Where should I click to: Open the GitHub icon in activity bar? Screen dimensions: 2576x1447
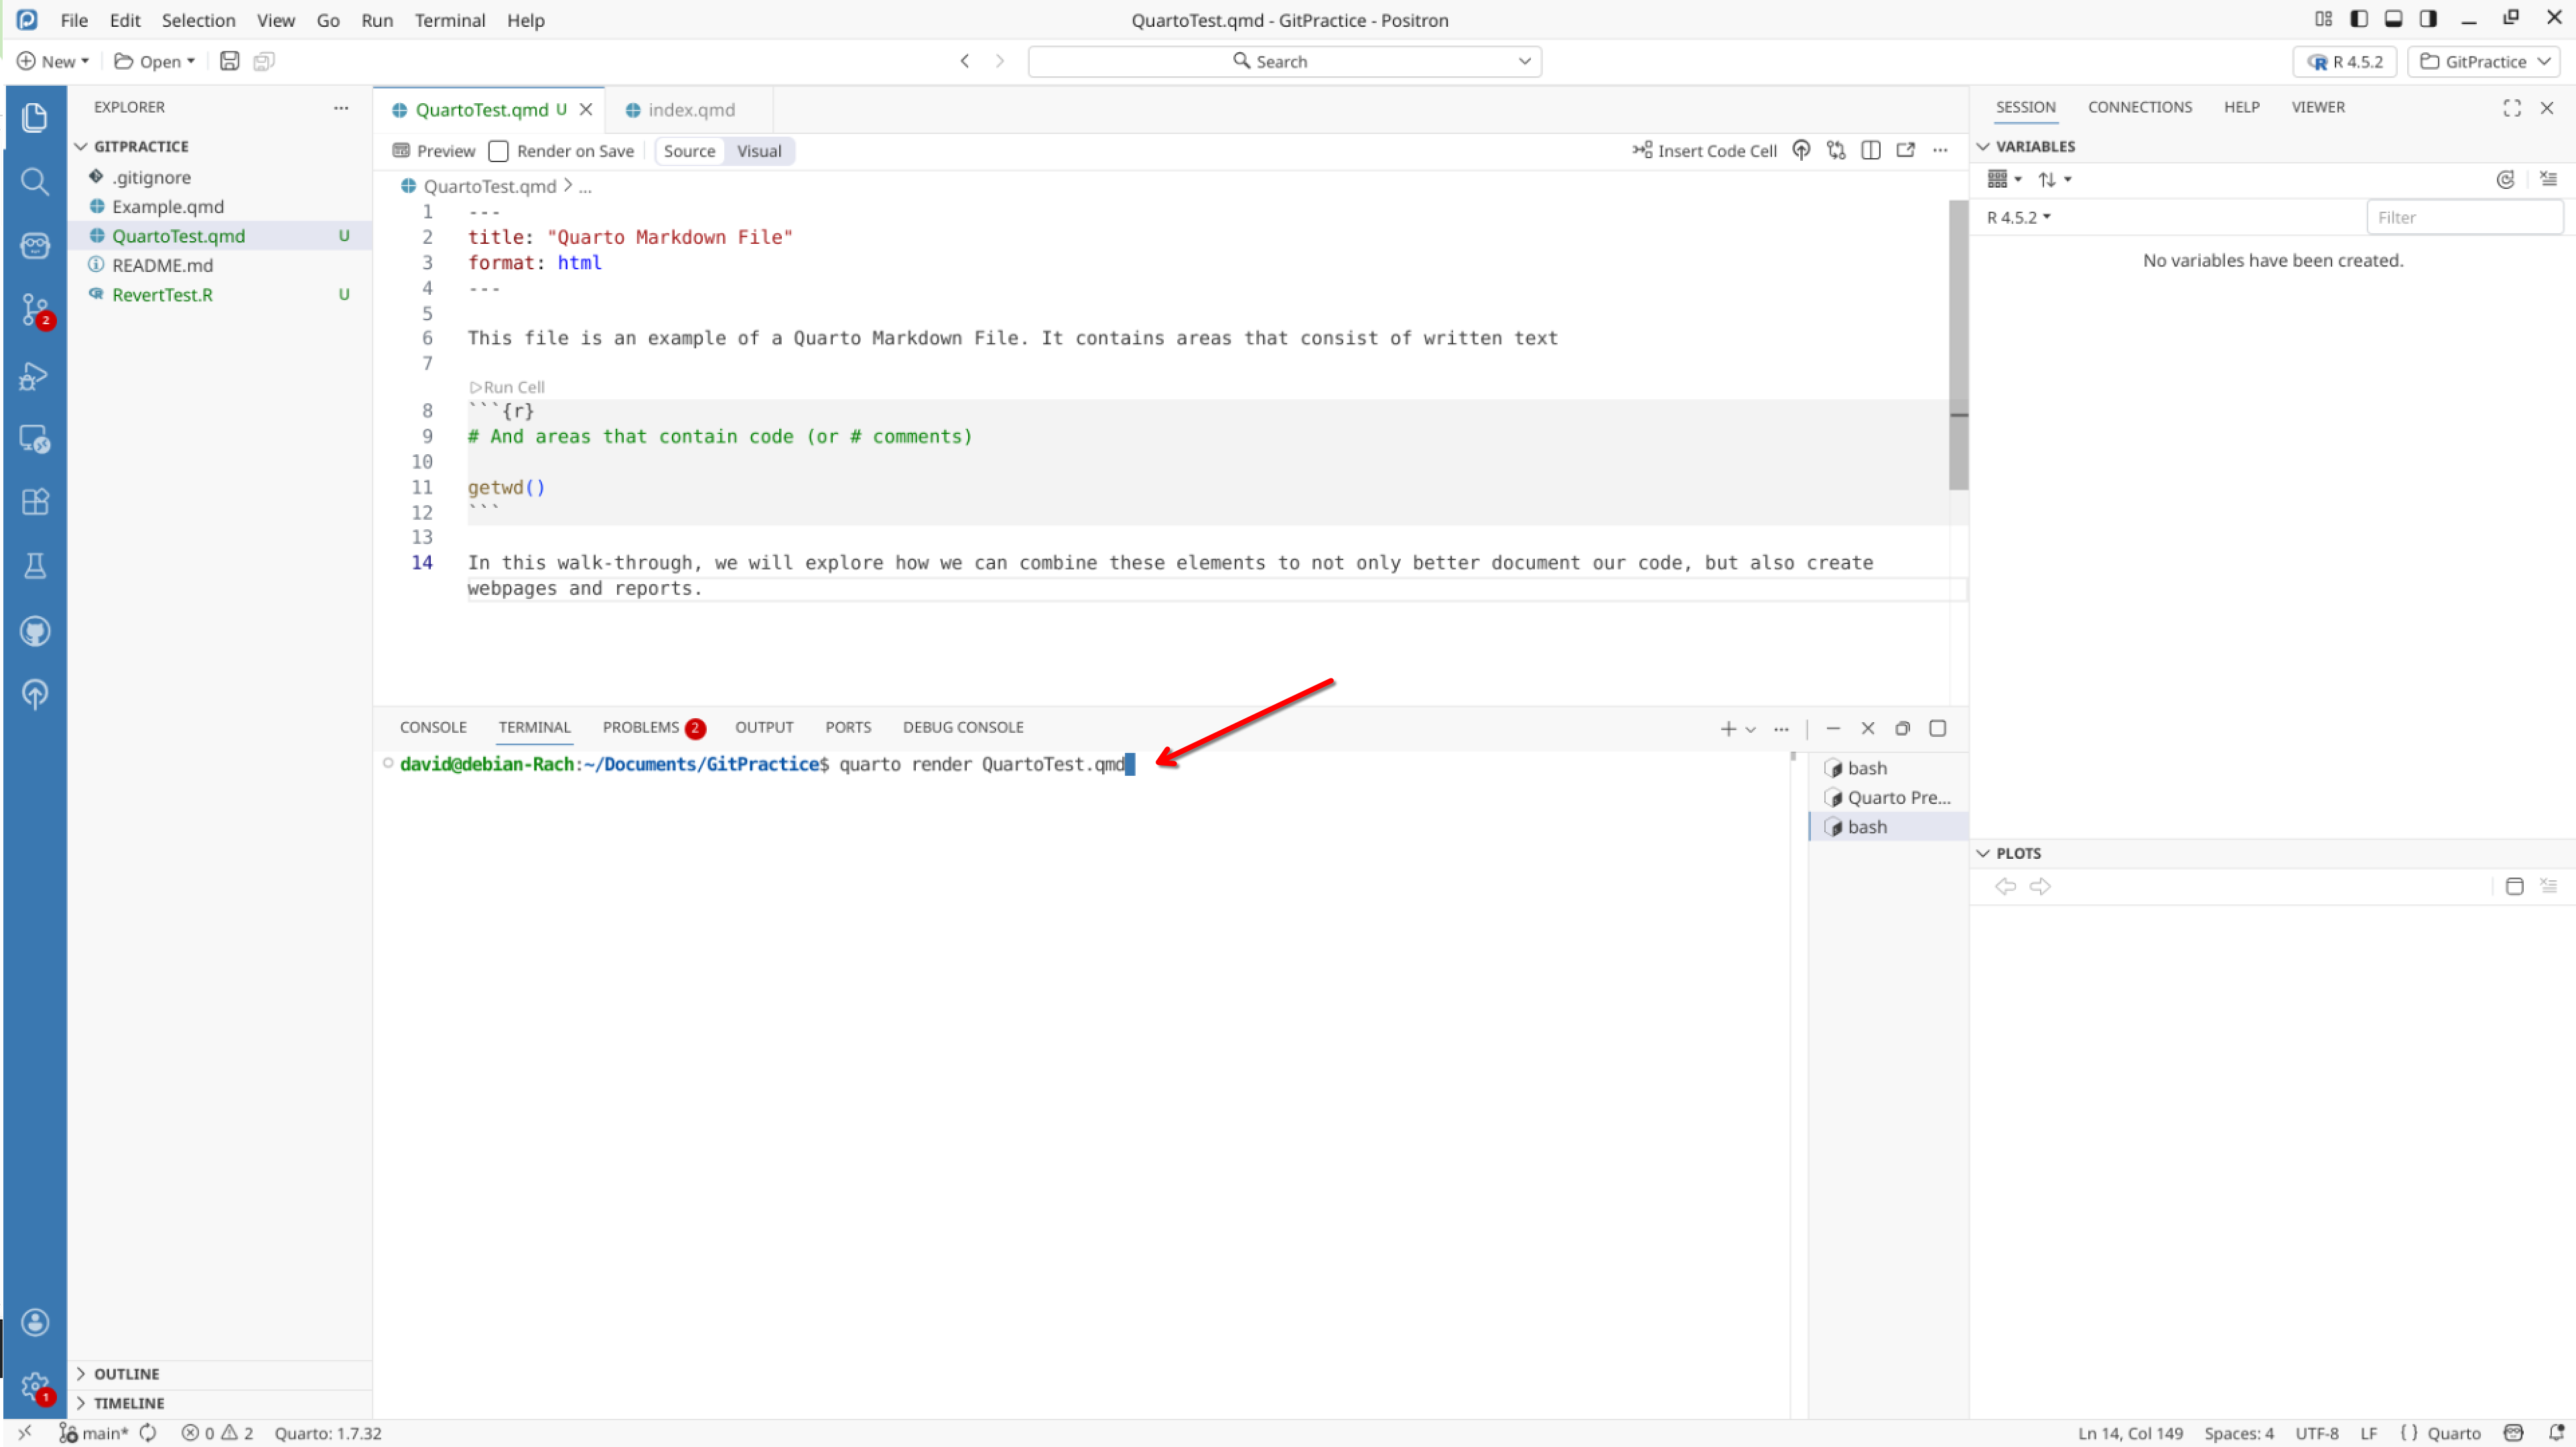tap(35, 631)
